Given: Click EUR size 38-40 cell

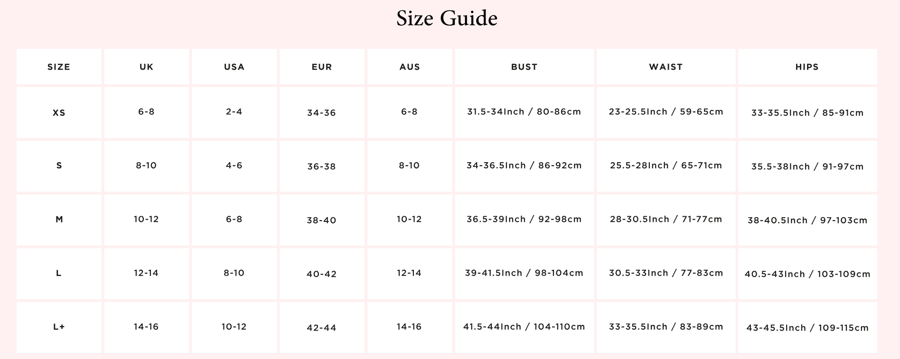Looking at the screenshot, I should tap(322, 220).
